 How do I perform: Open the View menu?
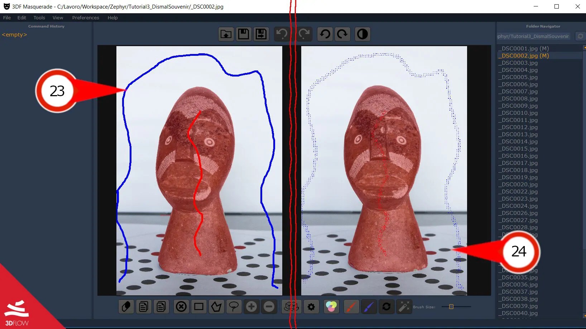pos(58,18)
